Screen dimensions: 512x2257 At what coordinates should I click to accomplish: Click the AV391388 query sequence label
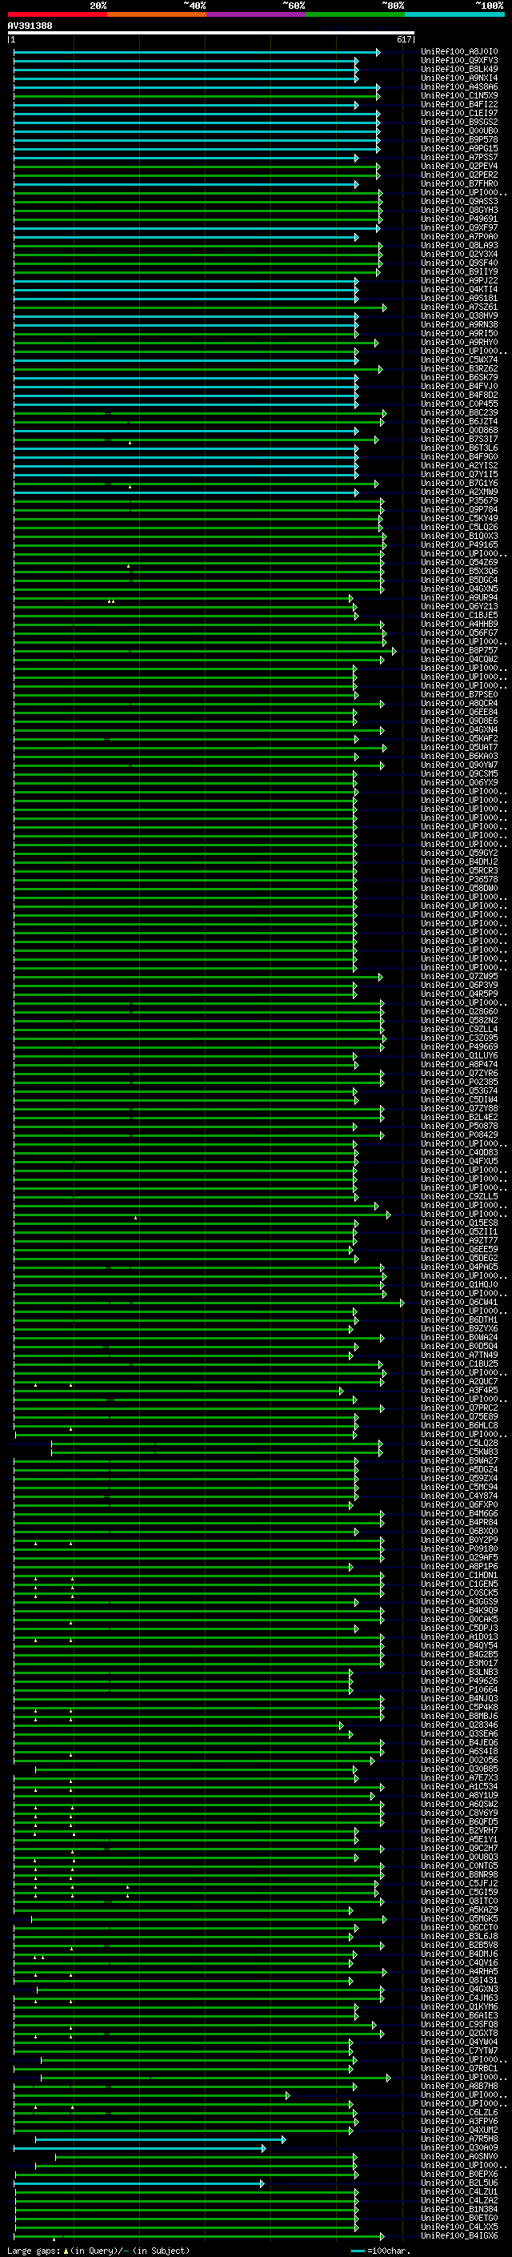point(30,26)
